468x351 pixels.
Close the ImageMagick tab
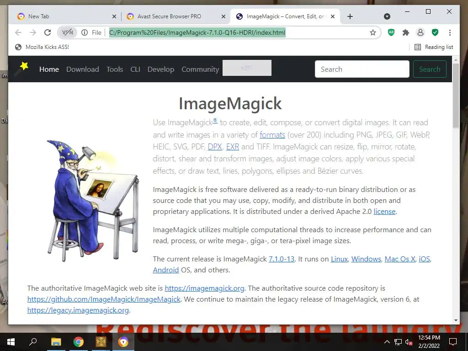(x=333, y=17)
